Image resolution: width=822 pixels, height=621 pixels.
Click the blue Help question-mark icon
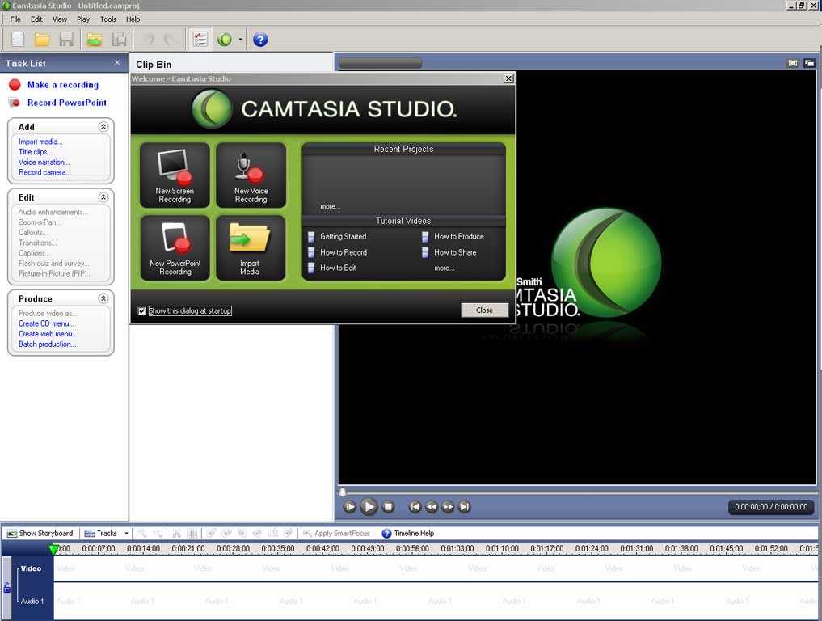coord(260,40)
